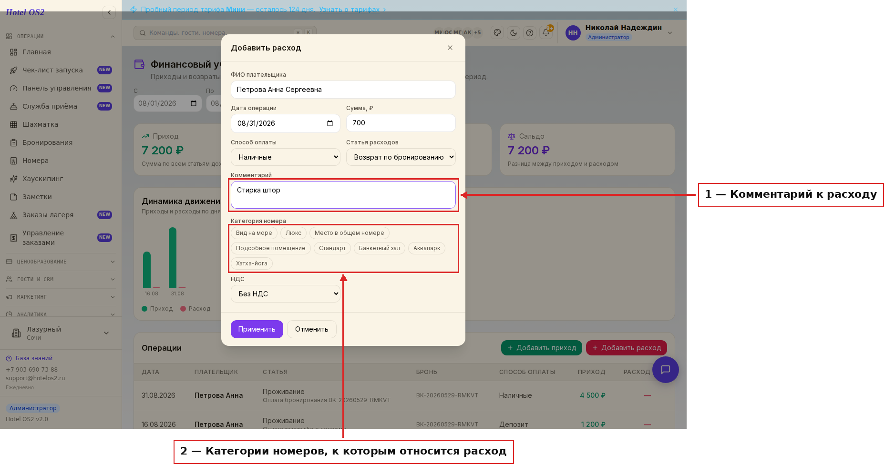Expand the ЦЕНООБРАЗОВАНИЕ section
The image size is (895, 475).
(x=61, y=262)
